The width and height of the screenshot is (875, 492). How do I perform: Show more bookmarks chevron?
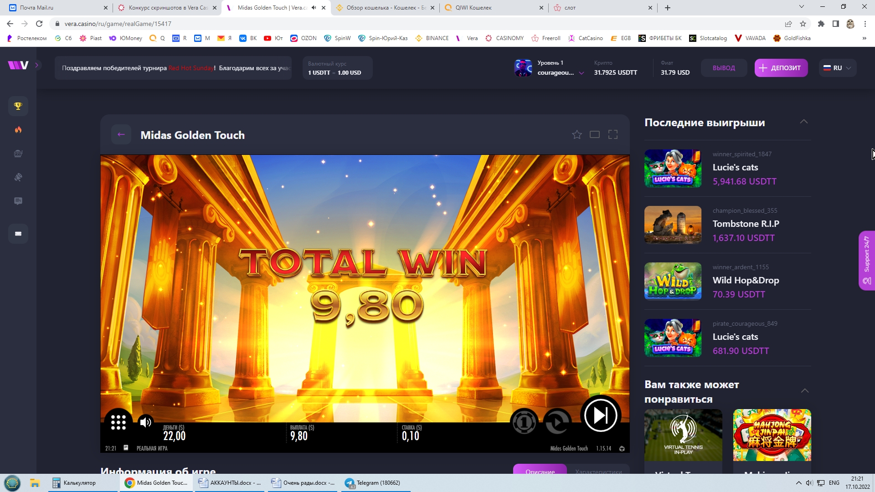864,38
